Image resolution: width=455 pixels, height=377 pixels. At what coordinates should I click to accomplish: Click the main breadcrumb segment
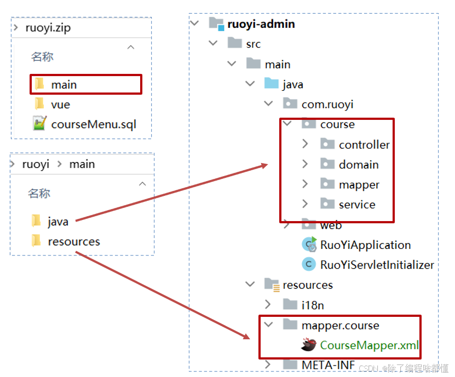point(82,164)
